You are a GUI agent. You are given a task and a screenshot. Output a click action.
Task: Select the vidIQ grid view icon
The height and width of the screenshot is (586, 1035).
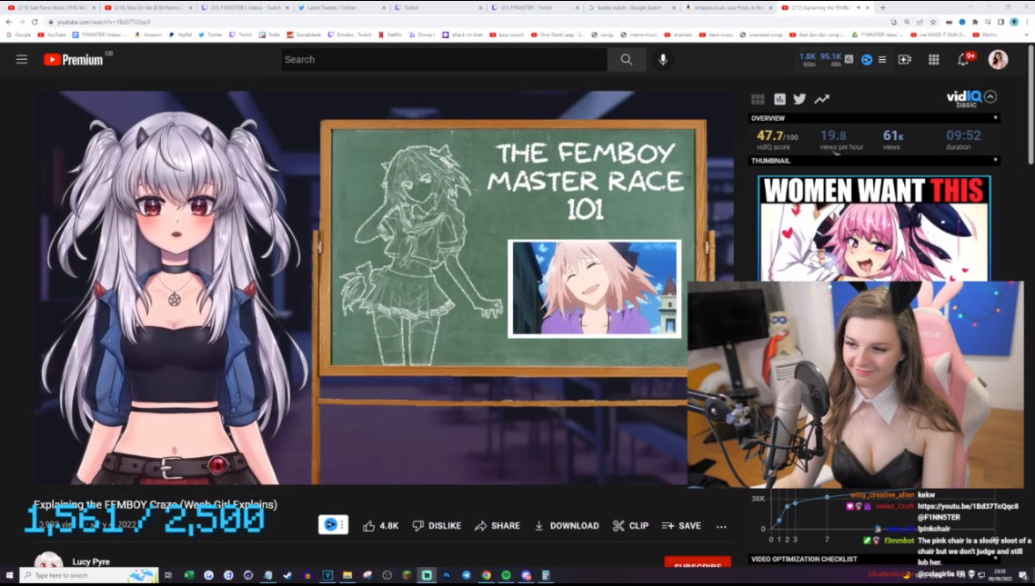point(758,99)
